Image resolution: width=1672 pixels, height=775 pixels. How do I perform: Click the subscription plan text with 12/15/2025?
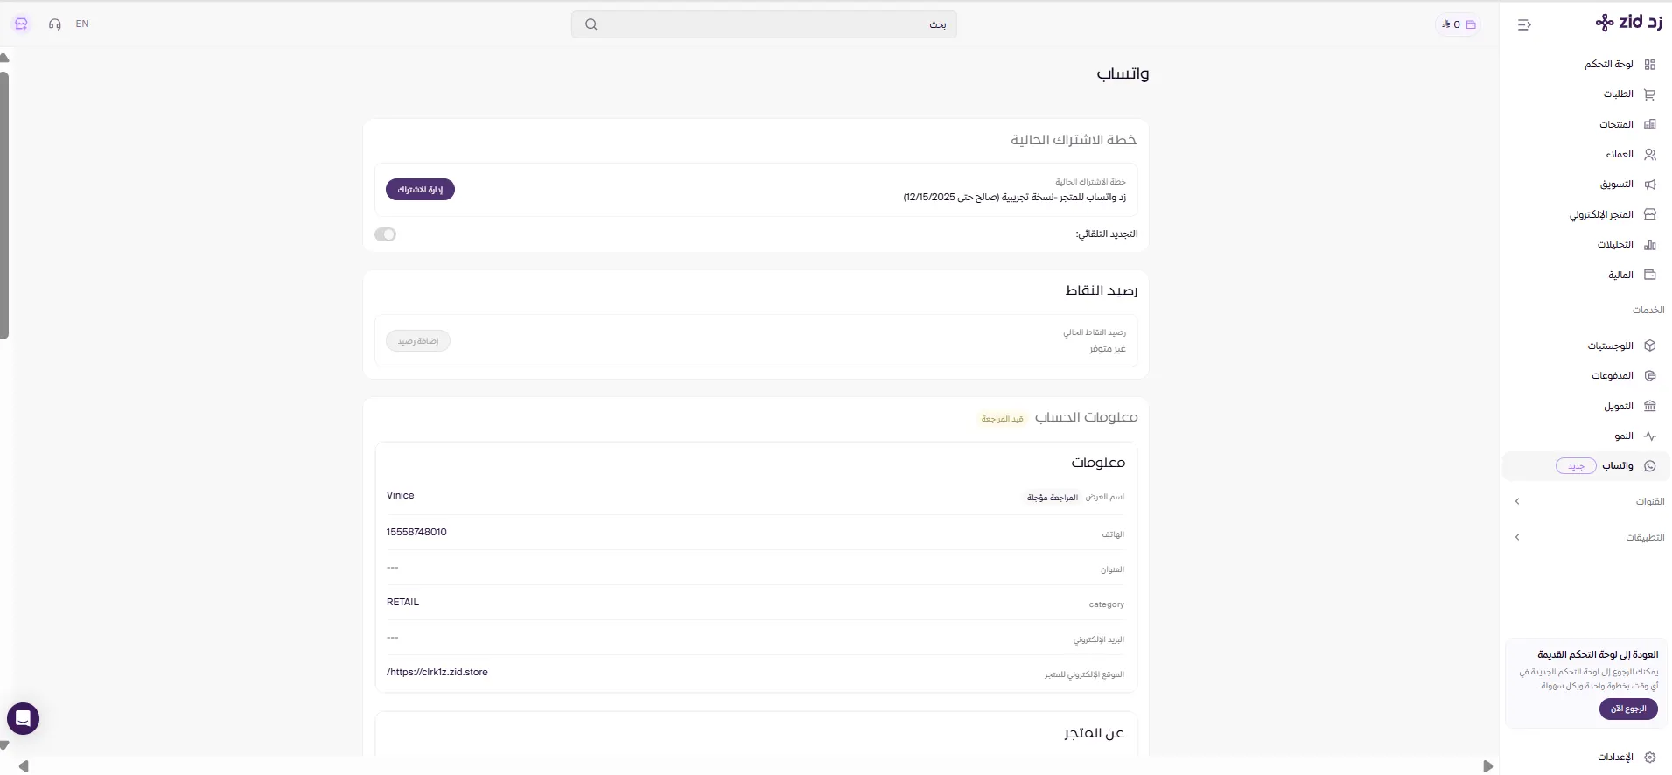[1015, 198]
